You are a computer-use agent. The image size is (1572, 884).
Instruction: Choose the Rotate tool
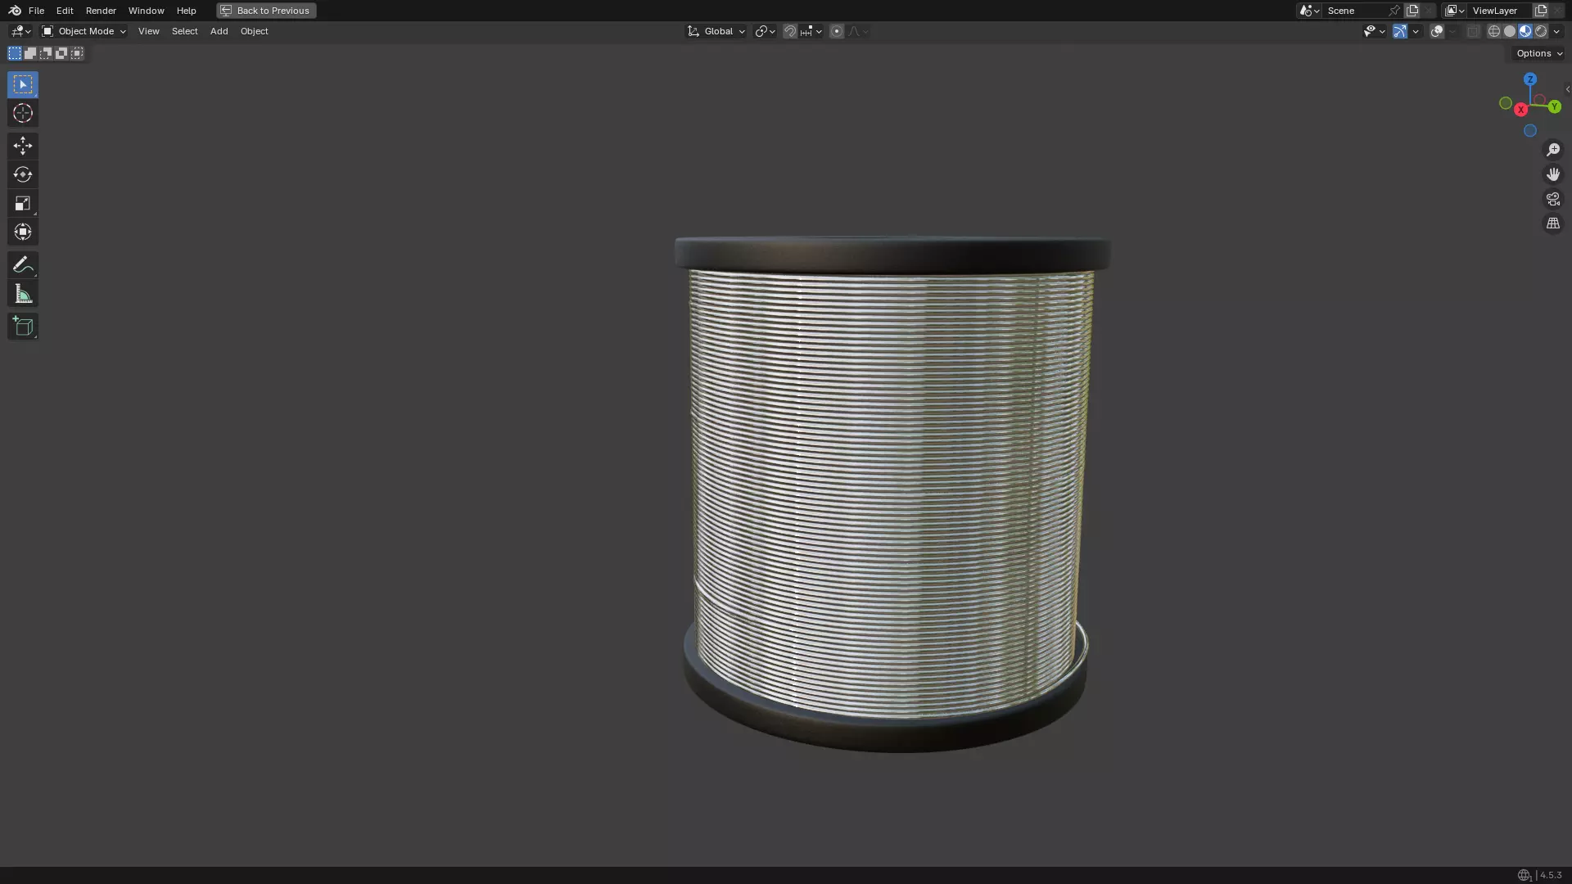tap(23, 174)
